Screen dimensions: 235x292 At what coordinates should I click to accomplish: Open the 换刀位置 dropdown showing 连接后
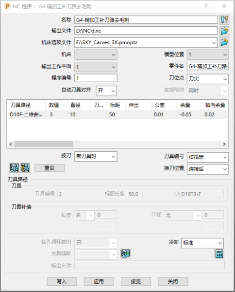[x=208, y=169]
